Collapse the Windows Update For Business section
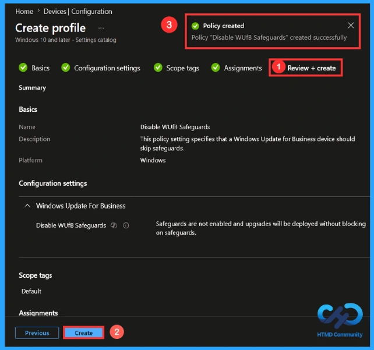 [27, 206]
